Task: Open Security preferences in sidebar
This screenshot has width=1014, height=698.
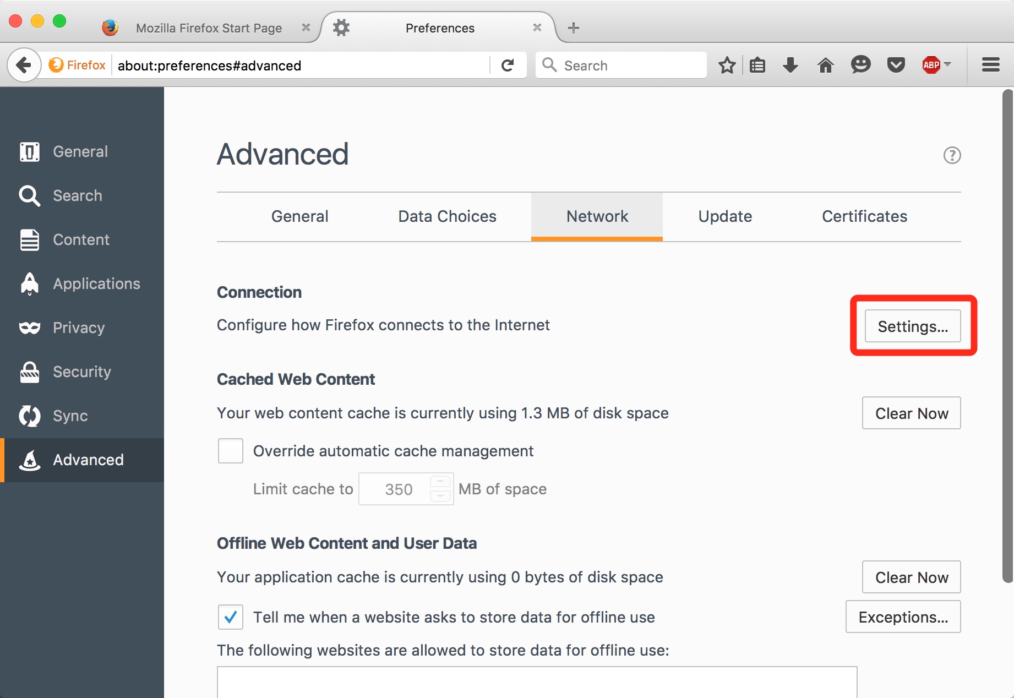Action: coord(82,372)
